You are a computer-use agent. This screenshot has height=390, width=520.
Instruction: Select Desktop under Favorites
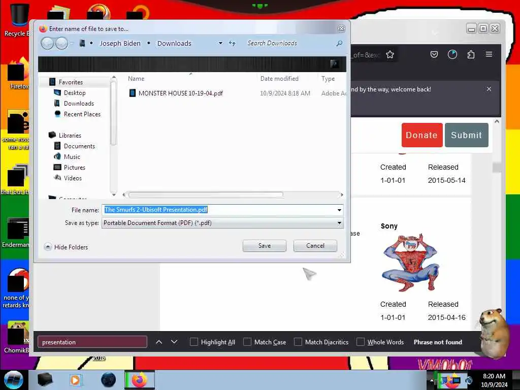coord(75,93)
